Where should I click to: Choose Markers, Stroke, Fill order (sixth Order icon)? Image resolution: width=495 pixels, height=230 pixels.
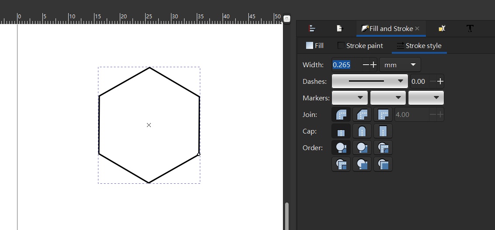(383, 164)
